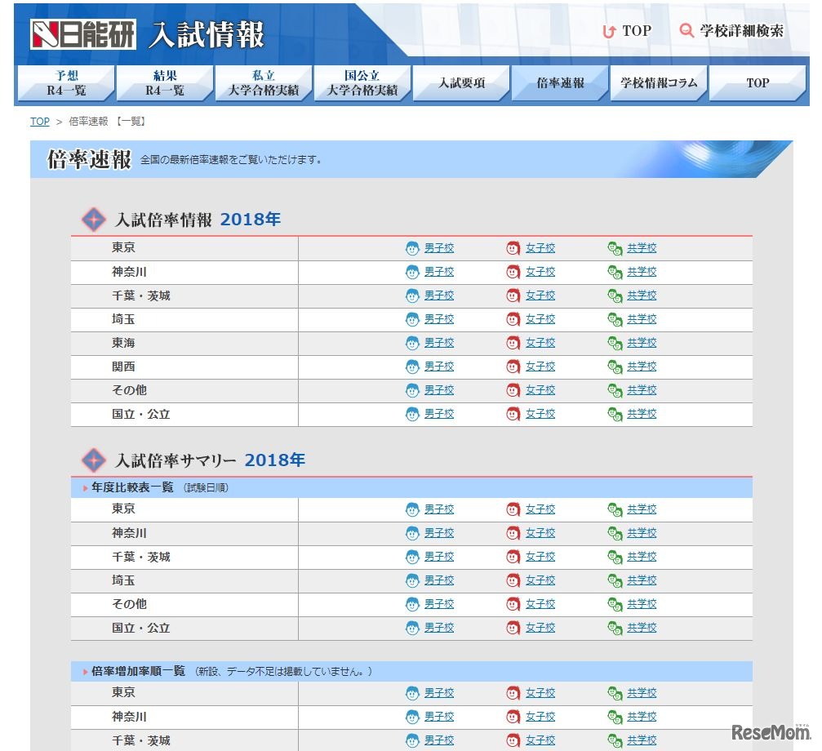Open the 私立大学合格実績 tab
This screenshot has width=822, height=751.
263,82
